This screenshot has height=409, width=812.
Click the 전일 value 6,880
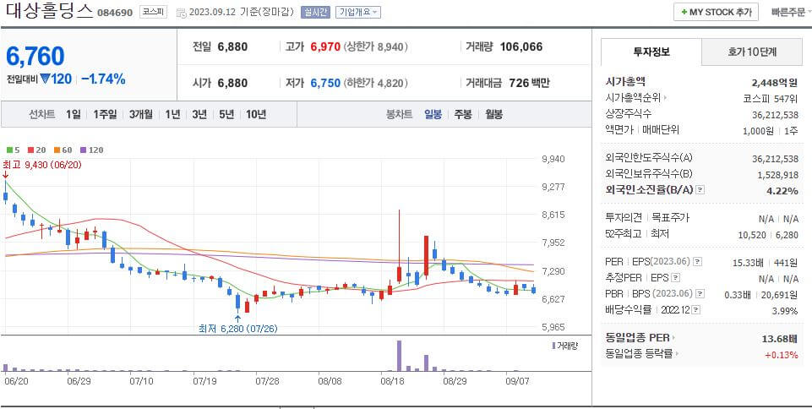tap(232, 46)
